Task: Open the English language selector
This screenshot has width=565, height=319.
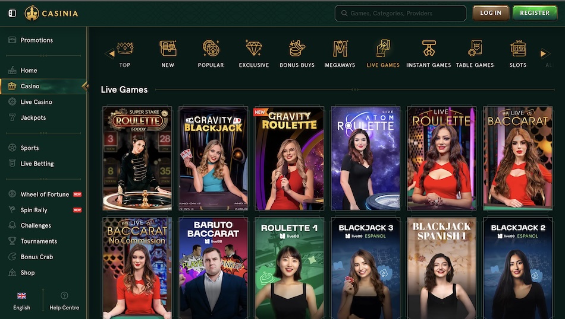Action: [x=21, y=301]
